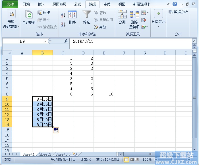Click the 数据分析 data analysis button
This screenshot has width=199, height=165.
coord(178,12)
